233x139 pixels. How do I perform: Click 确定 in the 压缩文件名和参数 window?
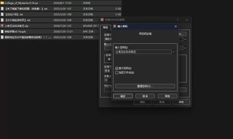coord(142,102)
